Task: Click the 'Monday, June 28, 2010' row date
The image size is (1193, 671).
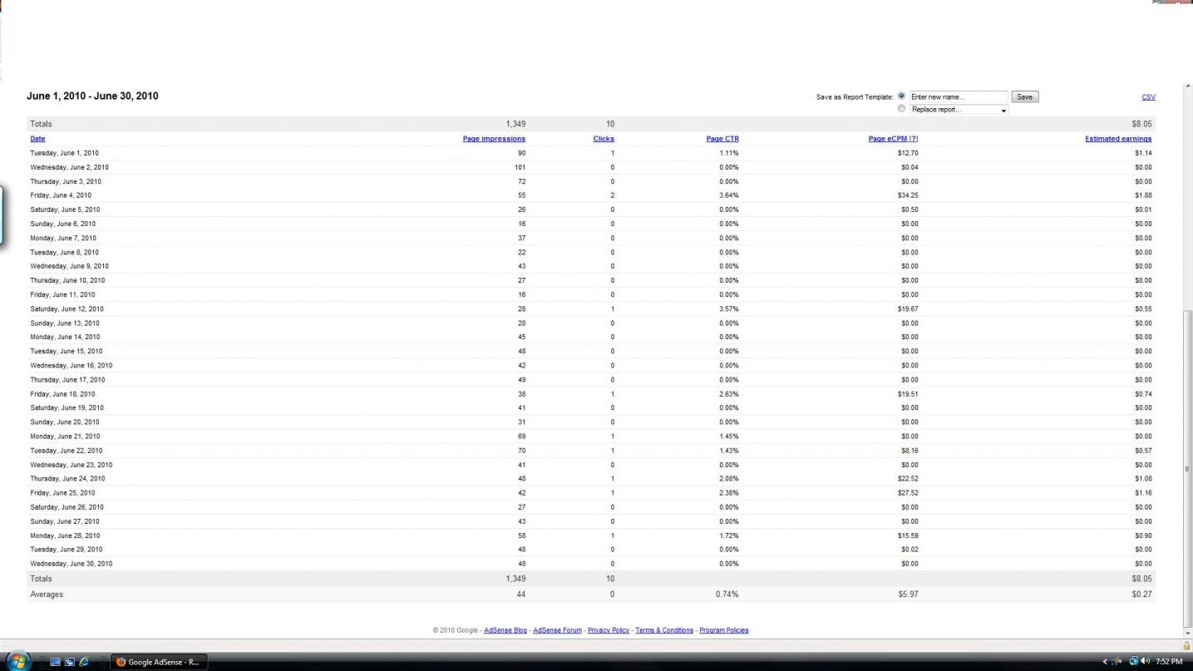Action: (x=65, y=535)
